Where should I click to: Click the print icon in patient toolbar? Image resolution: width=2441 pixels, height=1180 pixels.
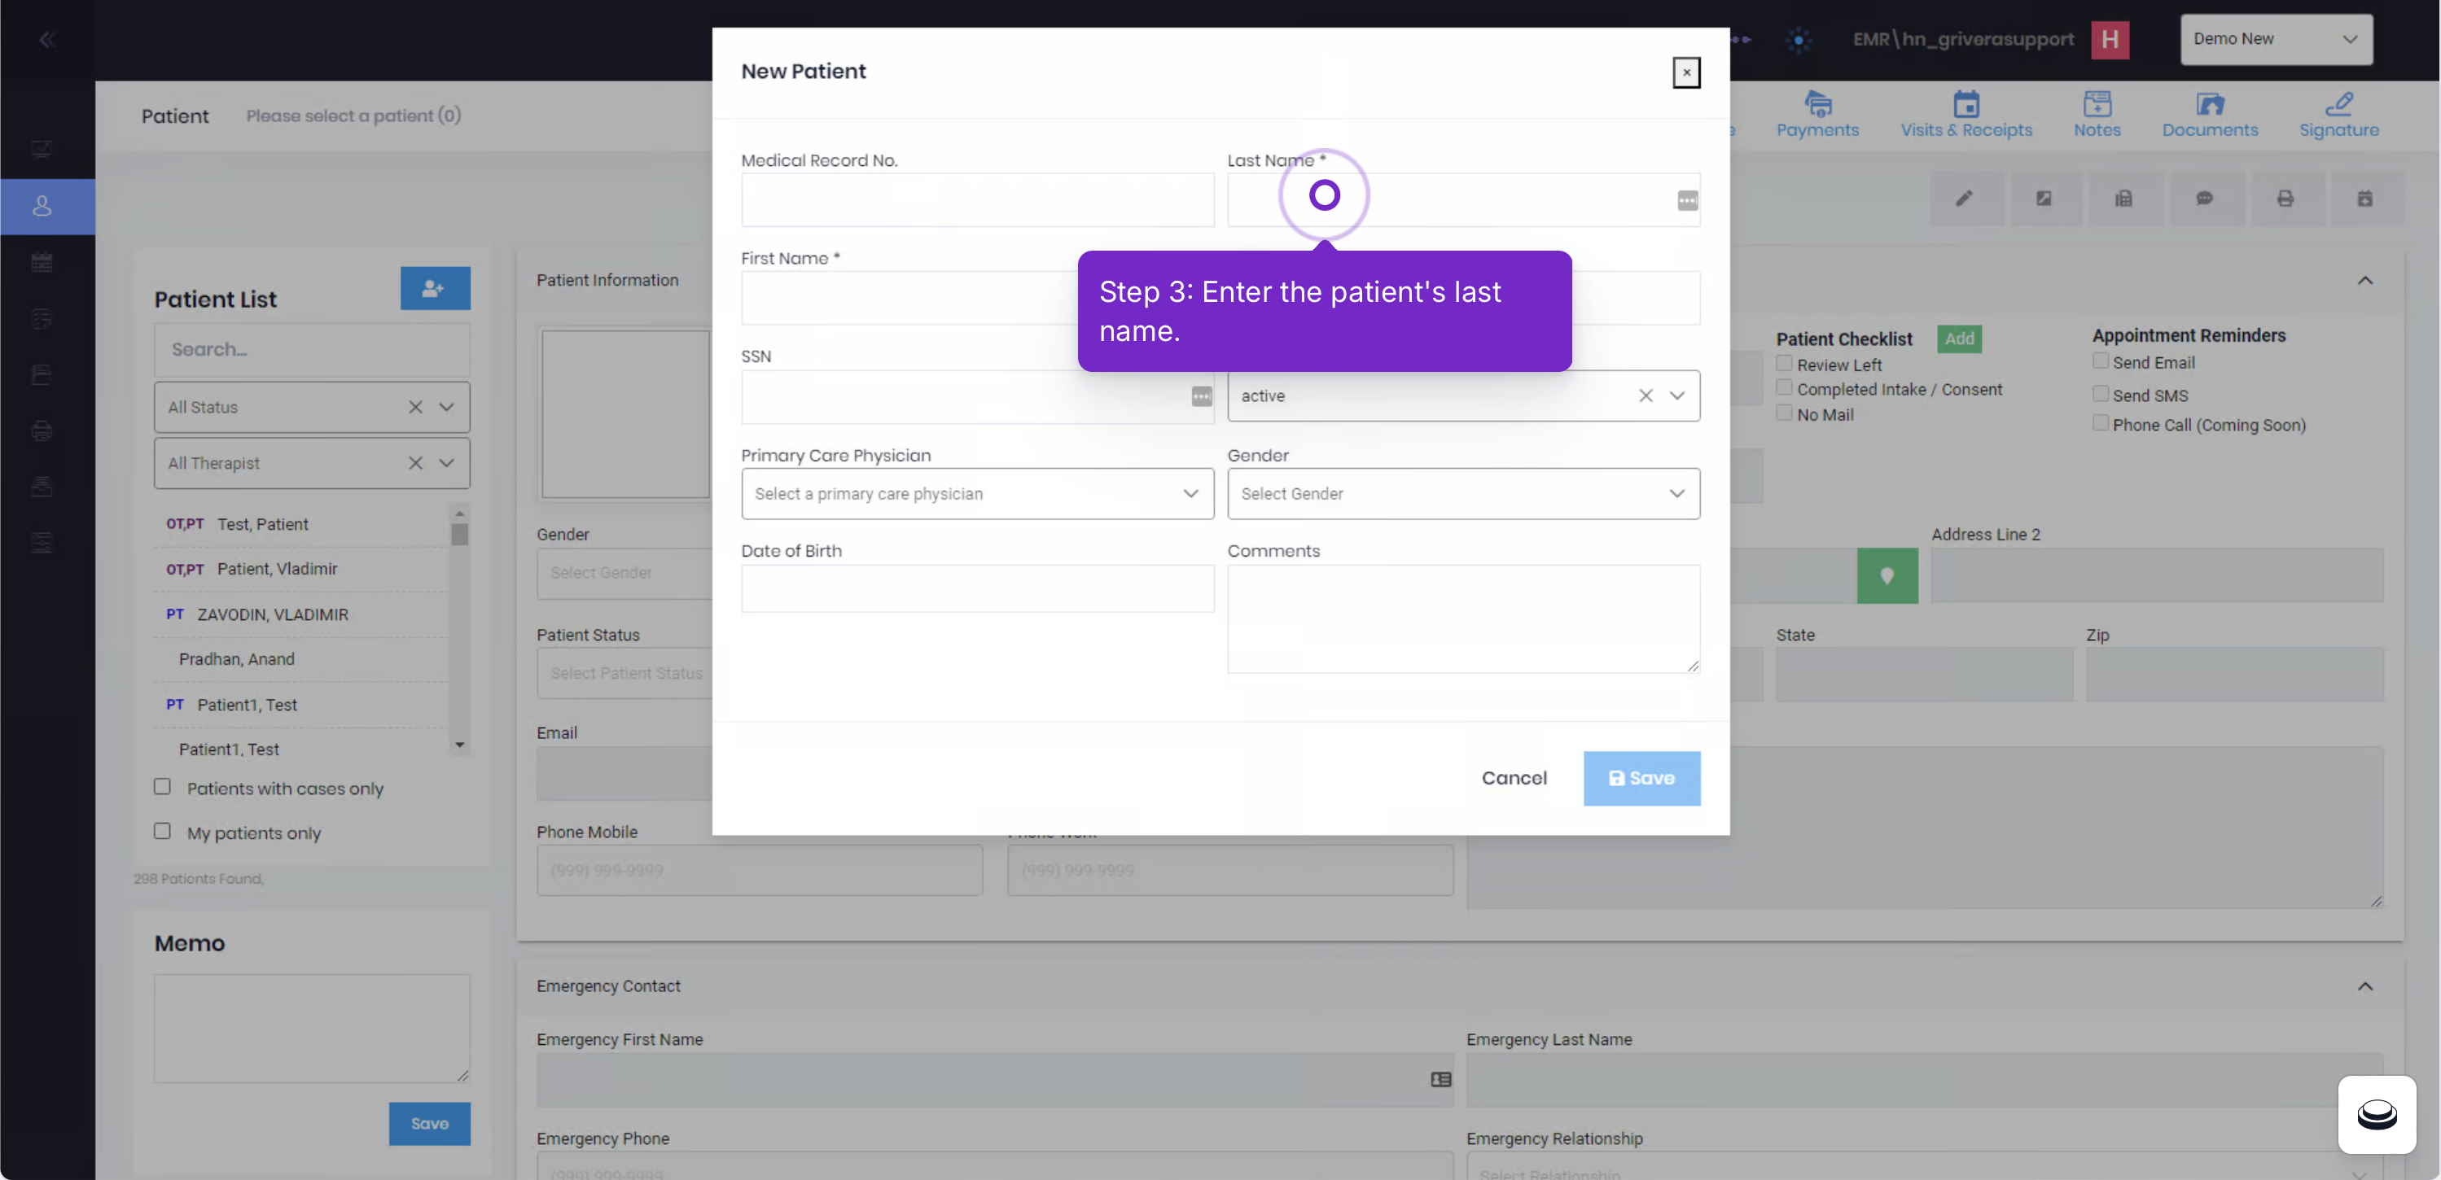[2285, 199]
